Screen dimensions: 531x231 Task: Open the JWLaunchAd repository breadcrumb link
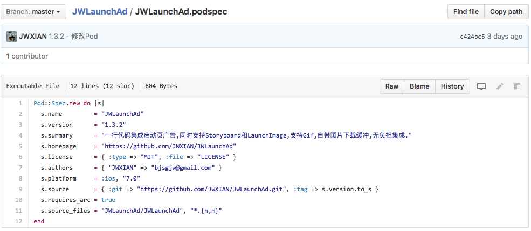pyautogui.click(x=100, y=11)
